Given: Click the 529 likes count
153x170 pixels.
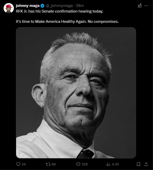Looking at the screenshot, I should click(85, 164).
